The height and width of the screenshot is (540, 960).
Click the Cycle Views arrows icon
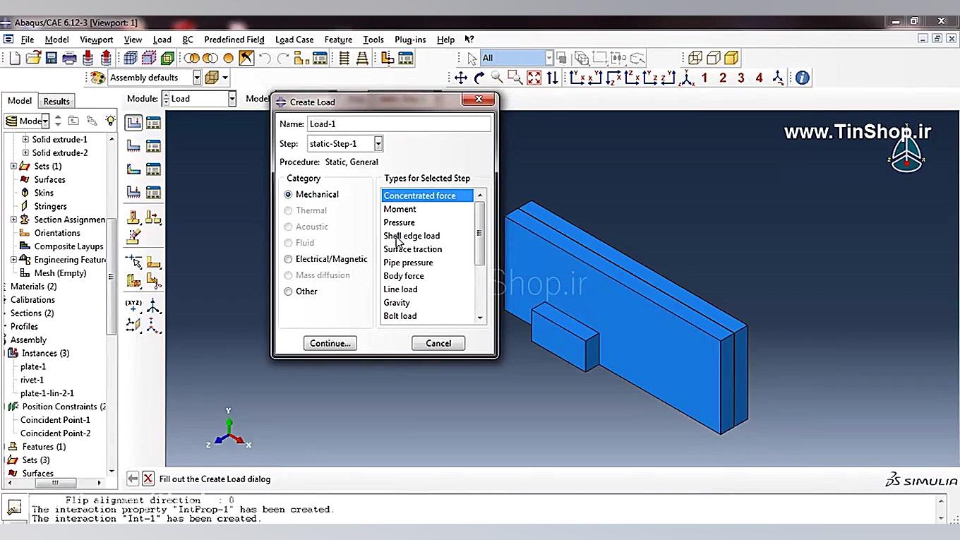[553, 78]
